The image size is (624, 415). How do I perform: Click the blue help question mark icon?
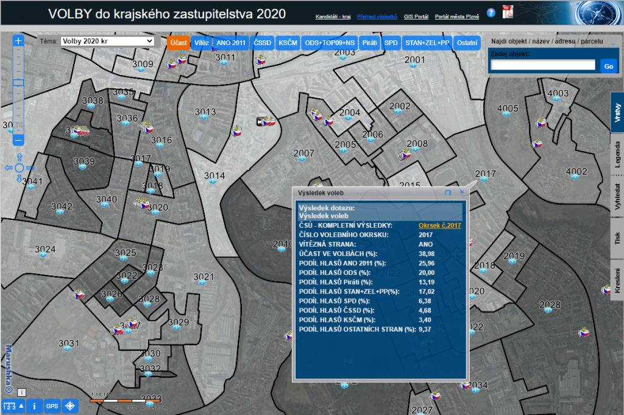coord(491,13)
